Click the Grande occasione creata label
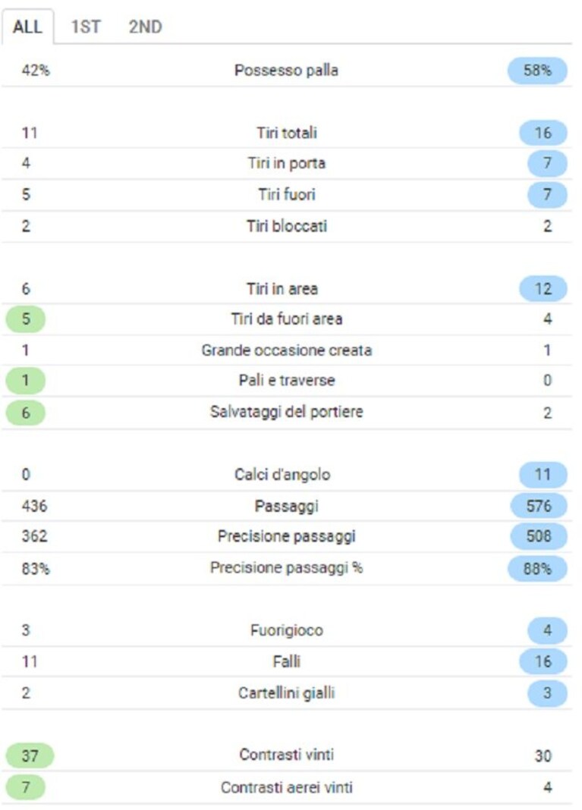Screen dimensions: 582x810 point(287,350)
